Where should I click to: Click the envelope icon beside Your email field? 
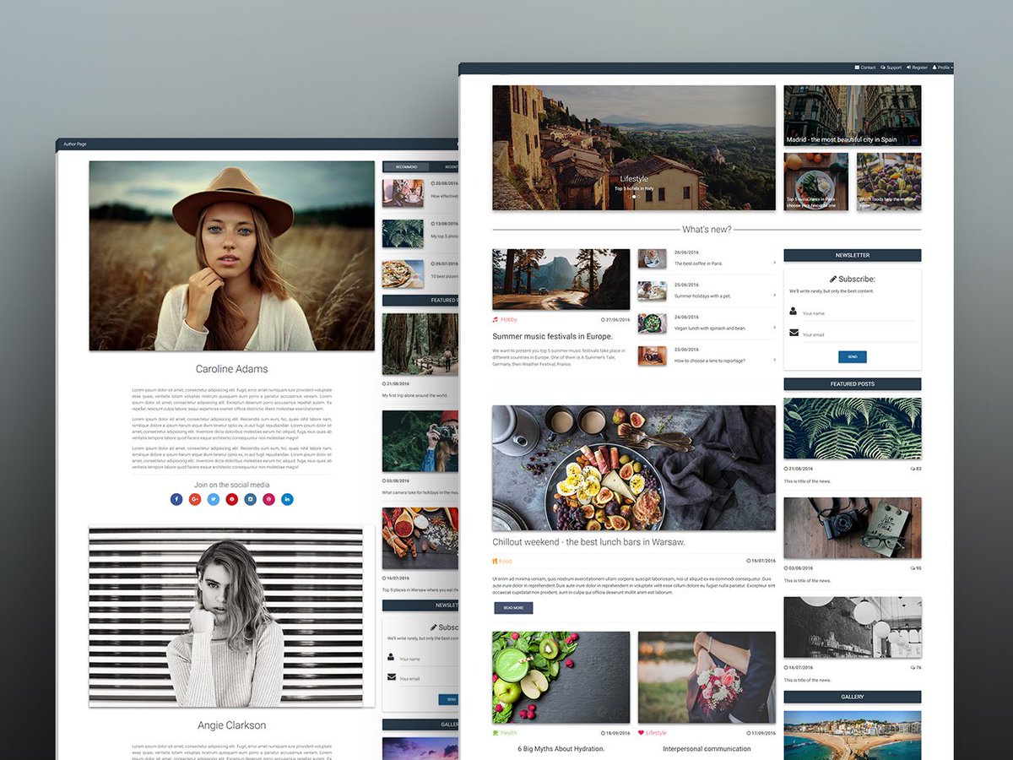(x=794, y=333)
